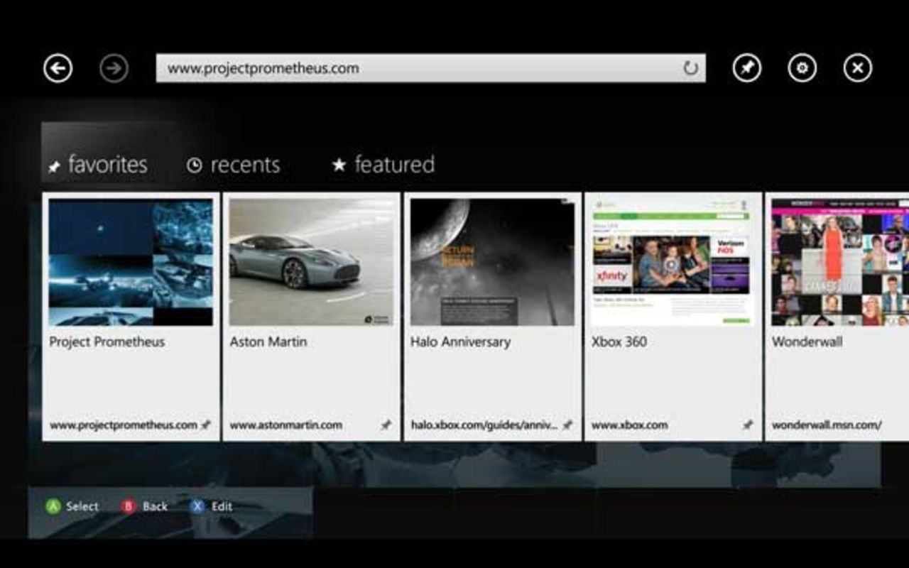The image size is (909, 568).
Task: Click the red B Back button icon
Action: point(129,506)
